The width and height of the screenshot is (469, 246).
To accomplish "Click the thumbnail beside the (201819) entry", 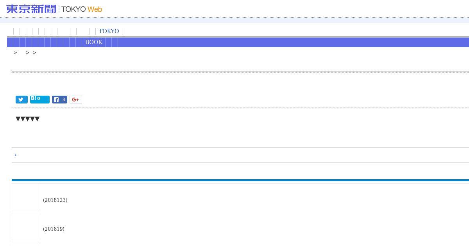I will pyautogui.click(x=25, y=226).
